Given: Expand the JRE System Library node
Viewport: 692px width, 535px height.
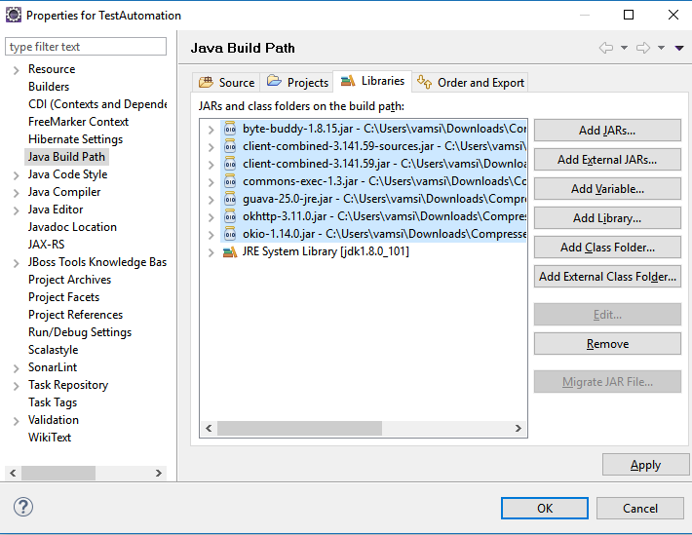Looking at the screenshot, I should (x=211, y=252).
